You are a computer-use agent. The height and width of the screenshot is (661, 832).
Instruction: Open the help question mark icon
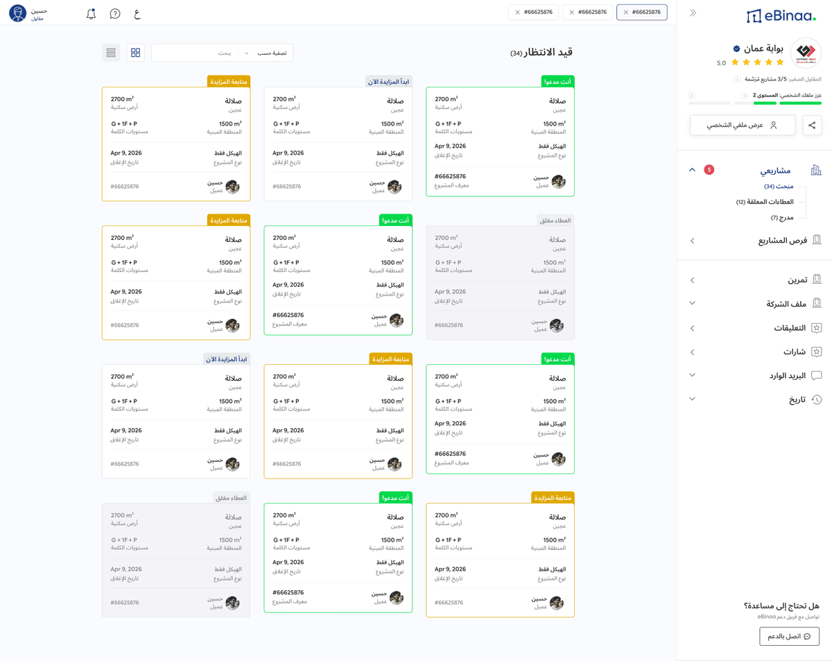pyautogui.click(x=115, y=14)
